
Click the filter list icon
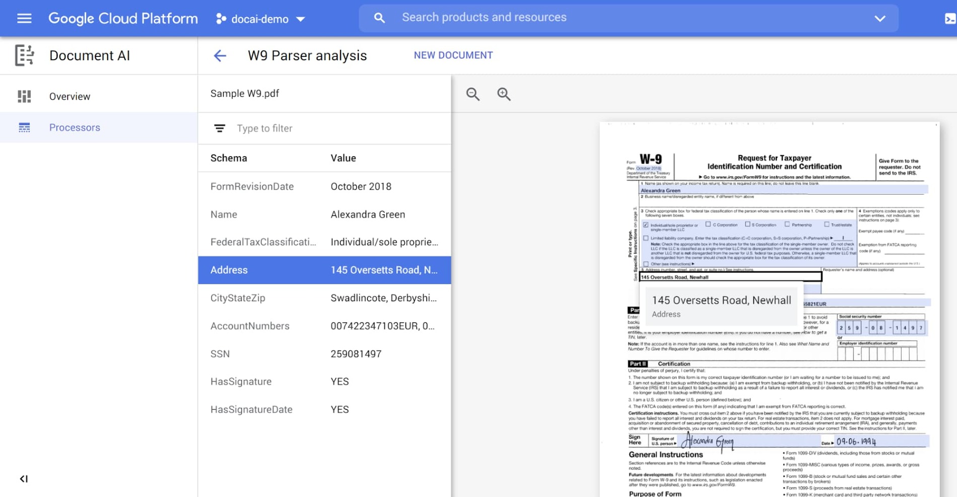220,128
